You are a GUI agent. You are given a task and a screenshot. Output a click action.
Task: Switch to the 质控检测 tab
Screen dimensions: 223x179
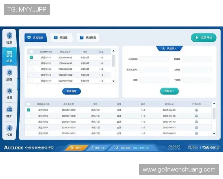(x=36, y=38)
